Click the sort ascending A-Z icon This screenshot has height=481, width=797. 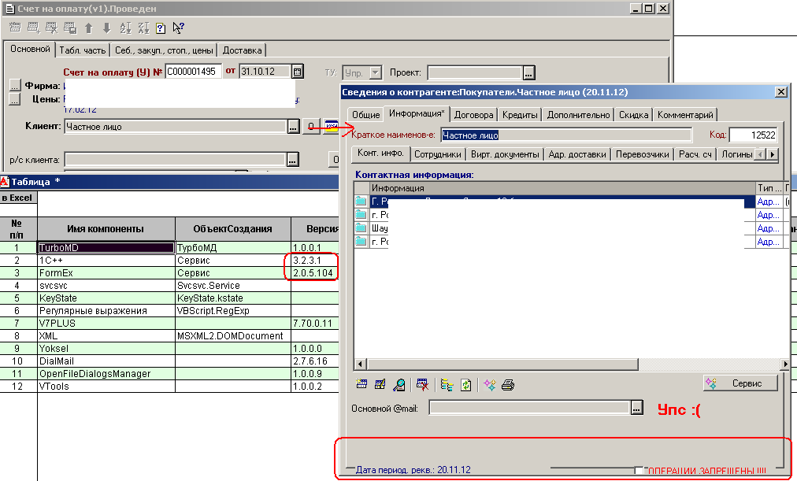[x=125, y=28]
